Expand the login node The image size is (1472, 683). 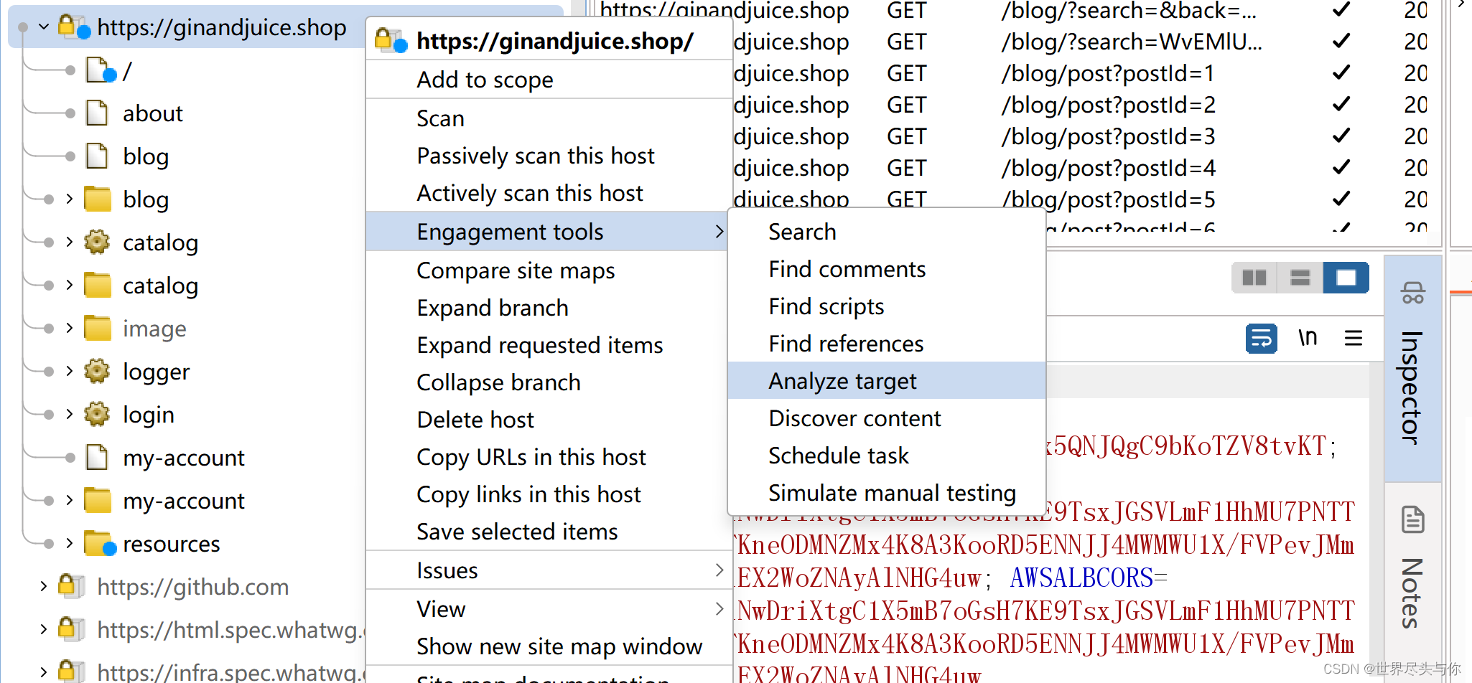[x=70, y=415]
